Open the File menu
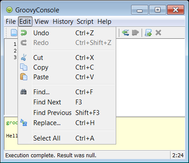 point(11,22)
